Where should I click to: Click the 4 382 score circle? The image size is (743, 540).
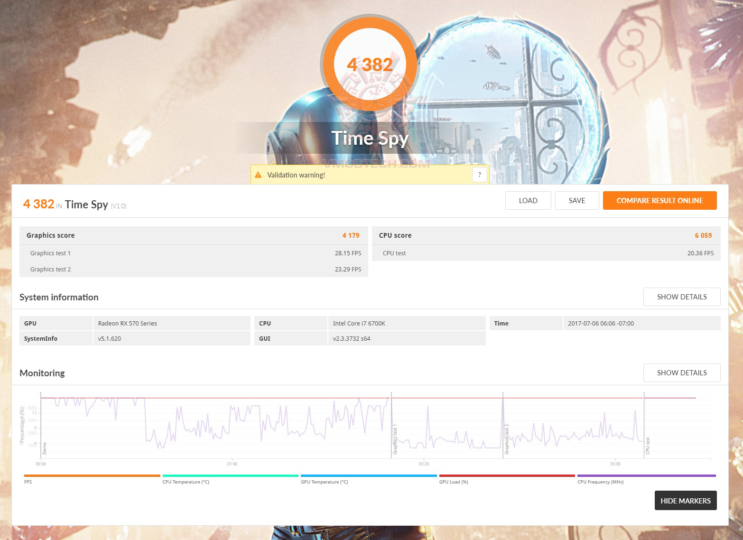click(x=370, y=65)
